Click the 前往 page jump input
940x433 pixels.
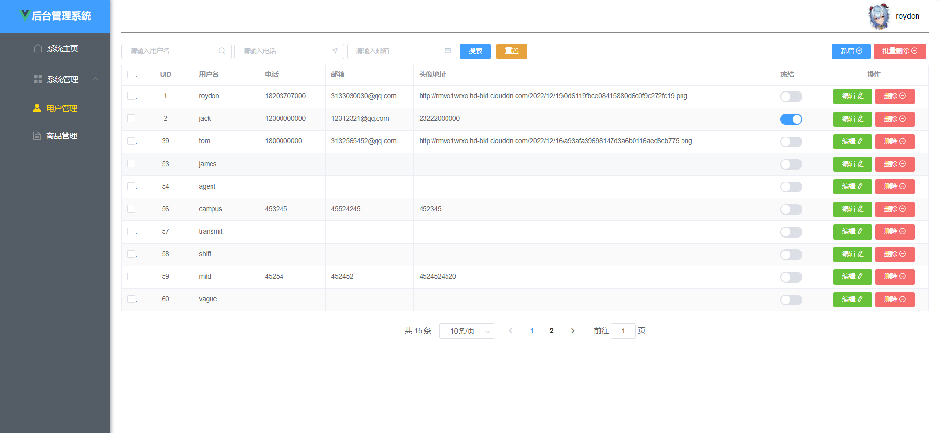tap(623, 331)
